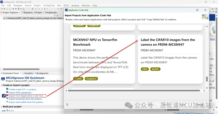This screenshot has height=114, width=218.
Task: Select the 'MCXN947 NPU vs Tensorflm Benchmark' card
Action: click(103, 59)
